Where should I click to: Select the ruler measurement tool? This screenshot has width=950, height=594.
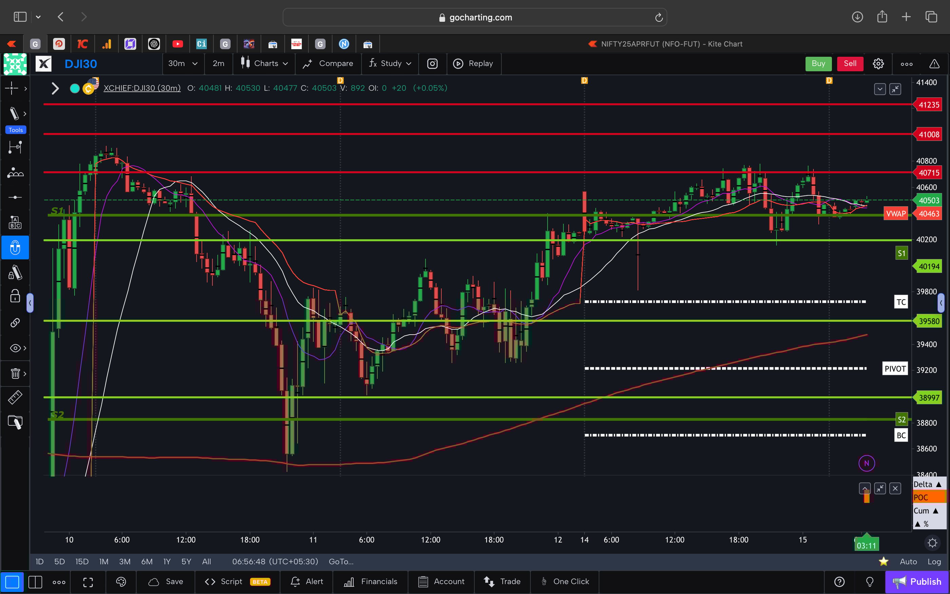tap(15, 397)
